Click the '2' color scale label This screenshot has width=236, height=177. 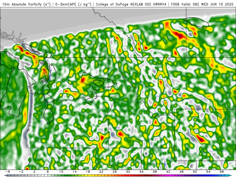pos(34,172)
